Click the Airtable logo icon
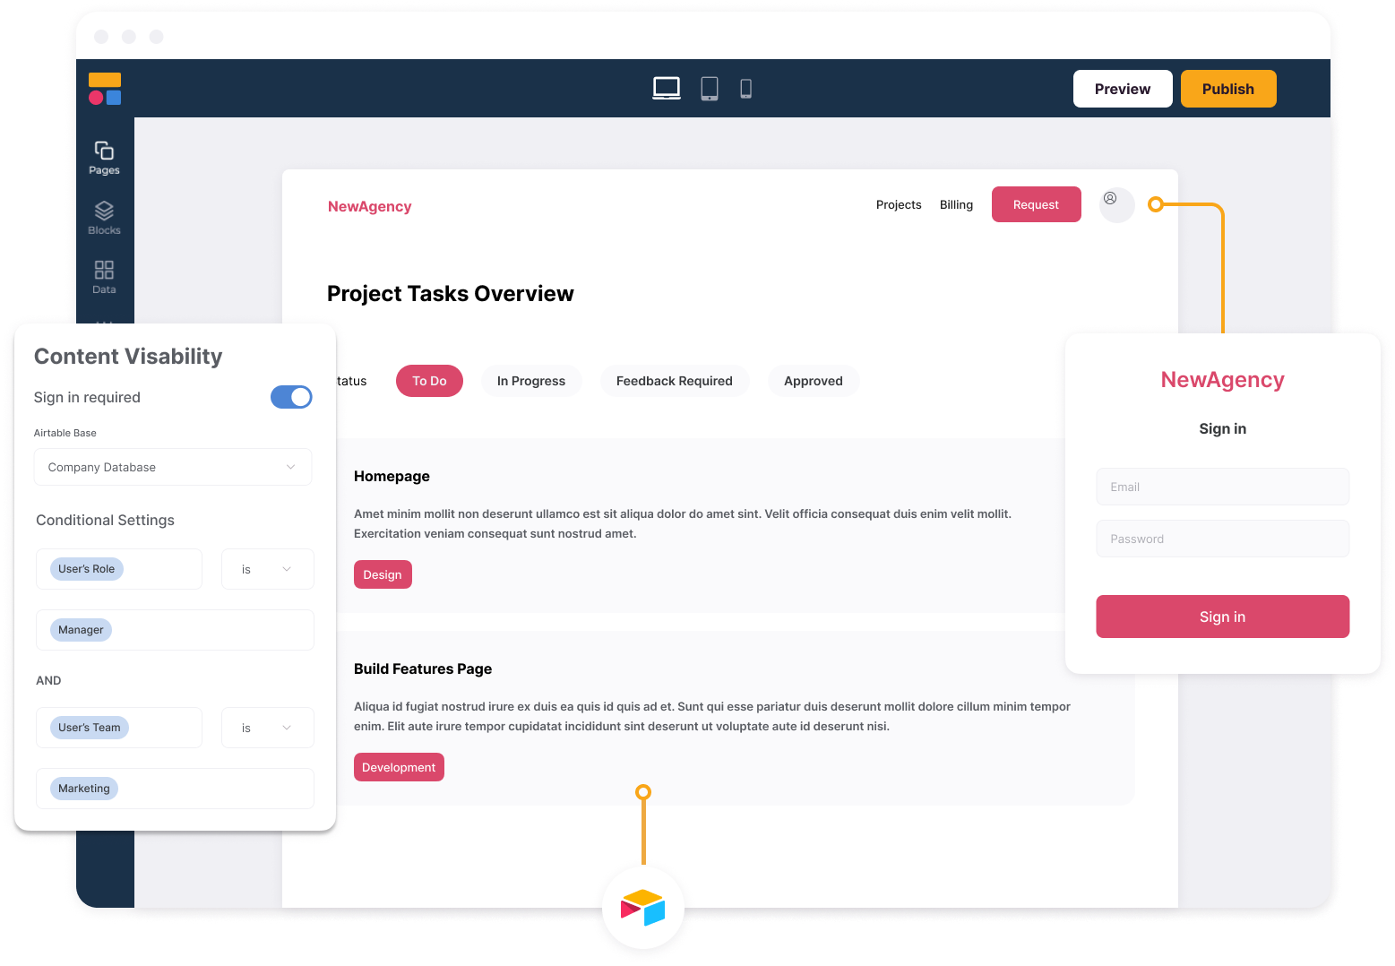The width and height of the screenshot is (1395, 966). point(643,908)
